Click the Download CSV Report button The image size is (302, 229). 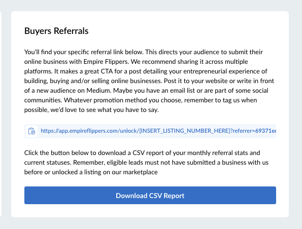pos(150,196)
